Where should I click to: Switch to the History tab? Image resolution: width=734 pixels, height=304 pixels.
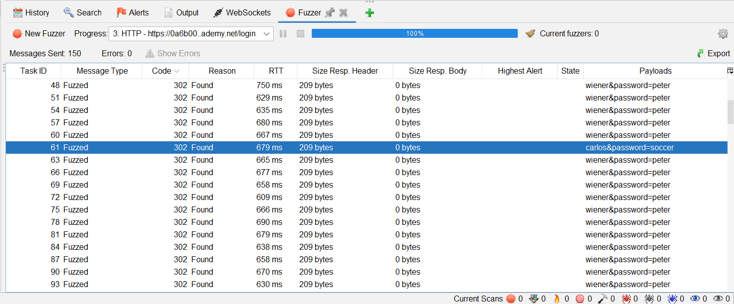coord(31,13)
